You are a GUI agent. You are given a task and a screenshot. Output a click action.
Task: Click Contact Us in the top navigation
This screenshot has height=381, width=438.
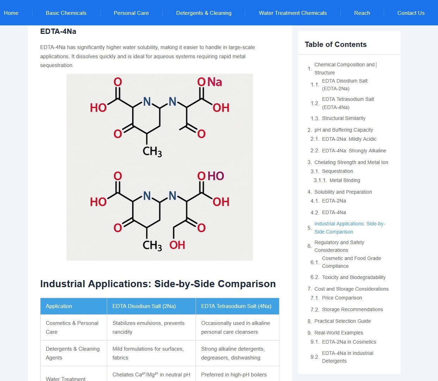coord(411,13)
